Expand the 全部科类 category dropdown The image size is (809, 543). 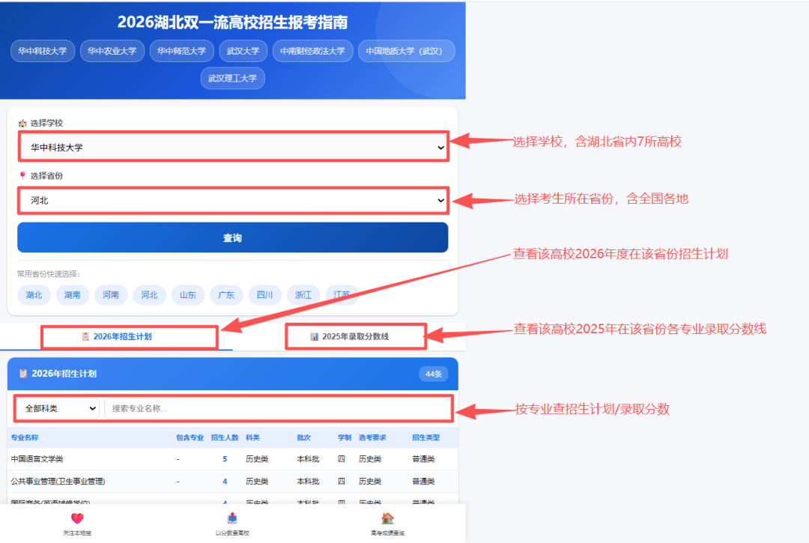pos(58,408)
